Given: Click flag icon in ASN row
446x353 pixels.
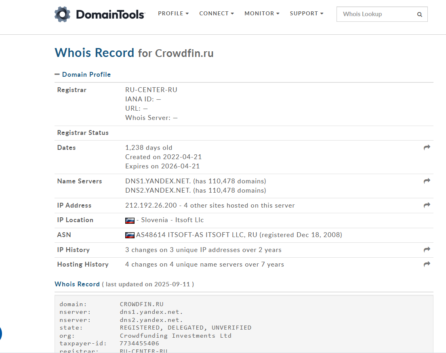Looking at the screenshot, I should [130, 235].
